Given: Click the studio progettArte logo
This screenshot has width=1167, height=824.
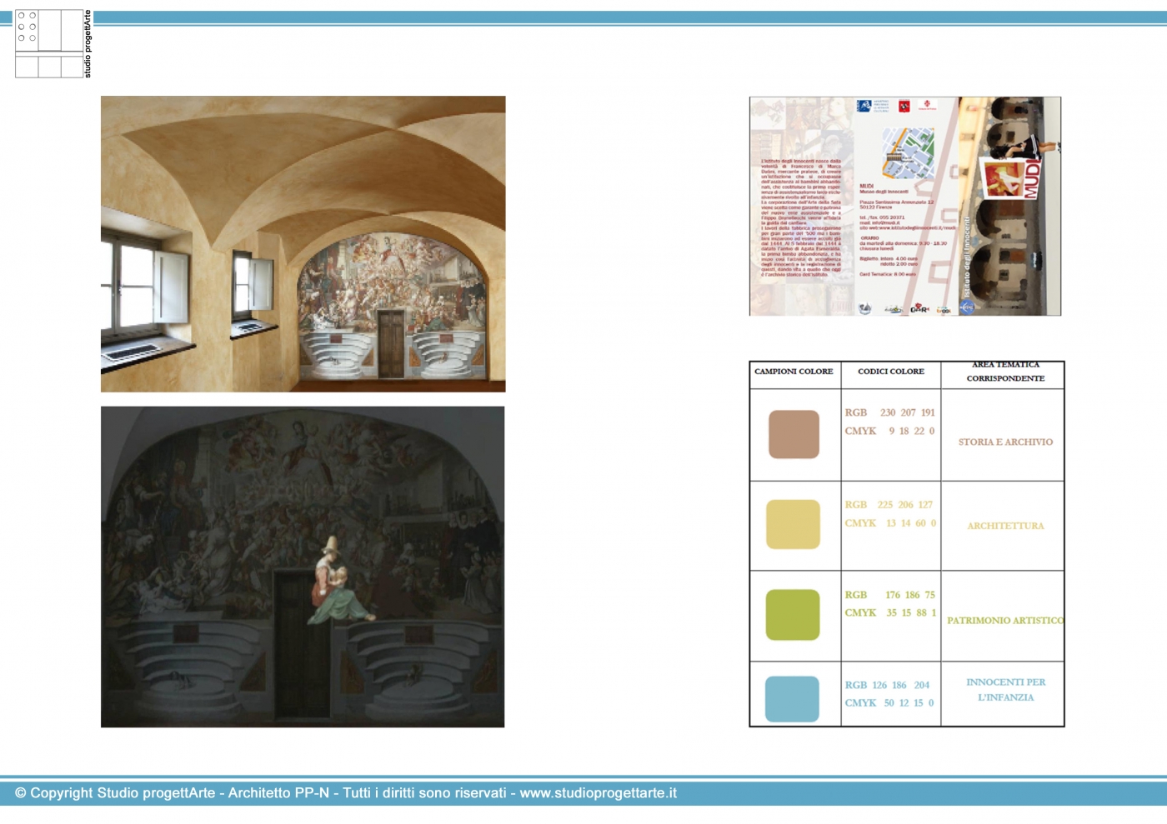Looking at the screenshot, I should point(53,44).
